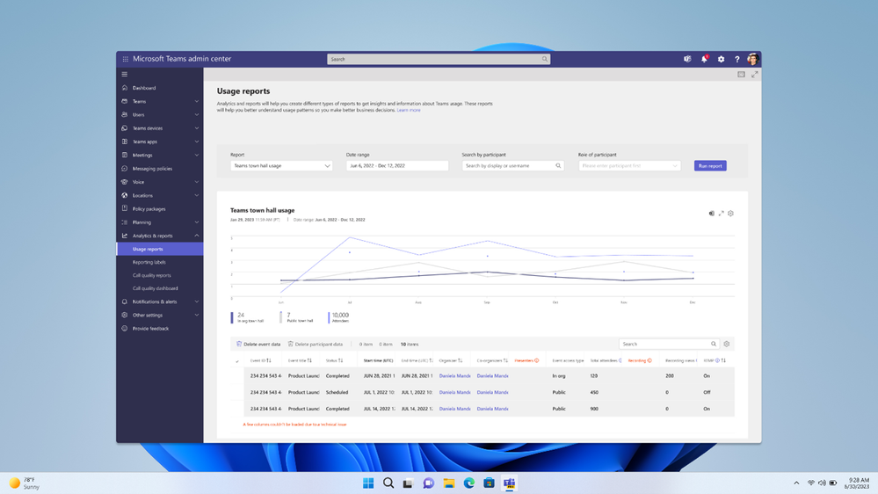Screen dimensions: 878x494
Task: Open Role of participant dropdown
Action: pyautogui.click(x=629, y=166)
